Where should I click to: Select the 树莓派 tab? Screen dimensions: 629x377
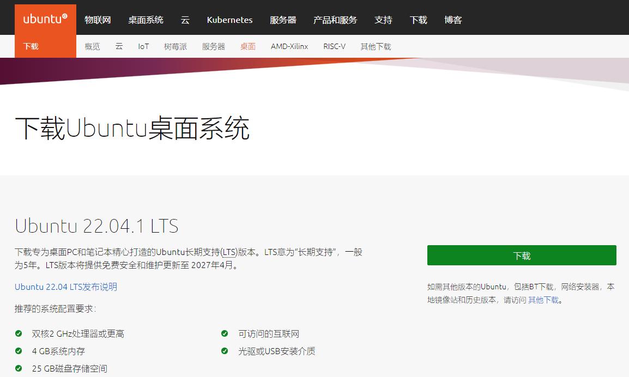pos(176,46)
